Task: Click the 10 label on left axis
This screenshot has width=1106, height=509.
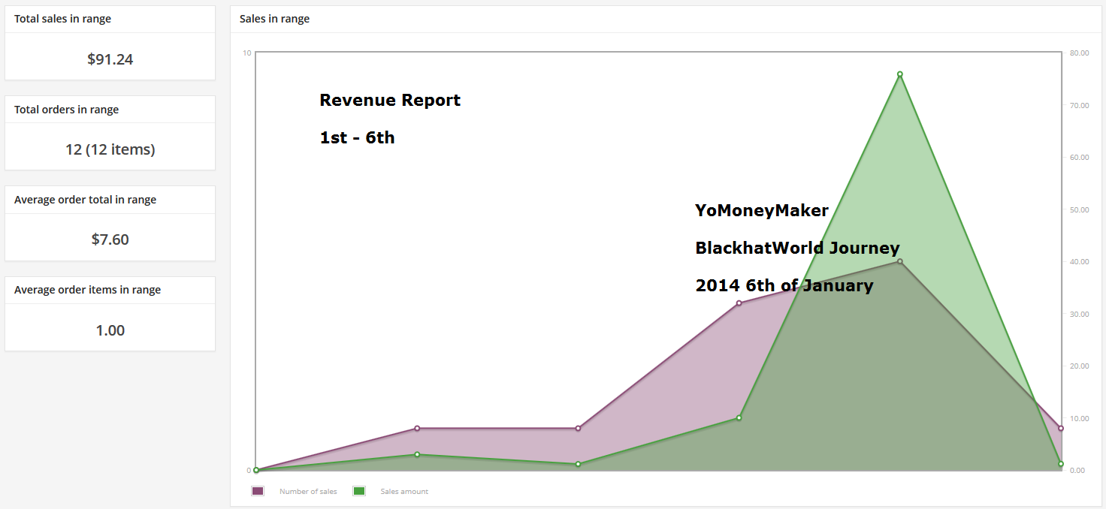Action: [247, 53]
